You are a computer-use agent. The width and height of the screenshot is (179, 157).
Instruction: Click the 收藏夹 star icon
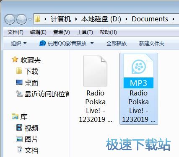click(15, 59)
